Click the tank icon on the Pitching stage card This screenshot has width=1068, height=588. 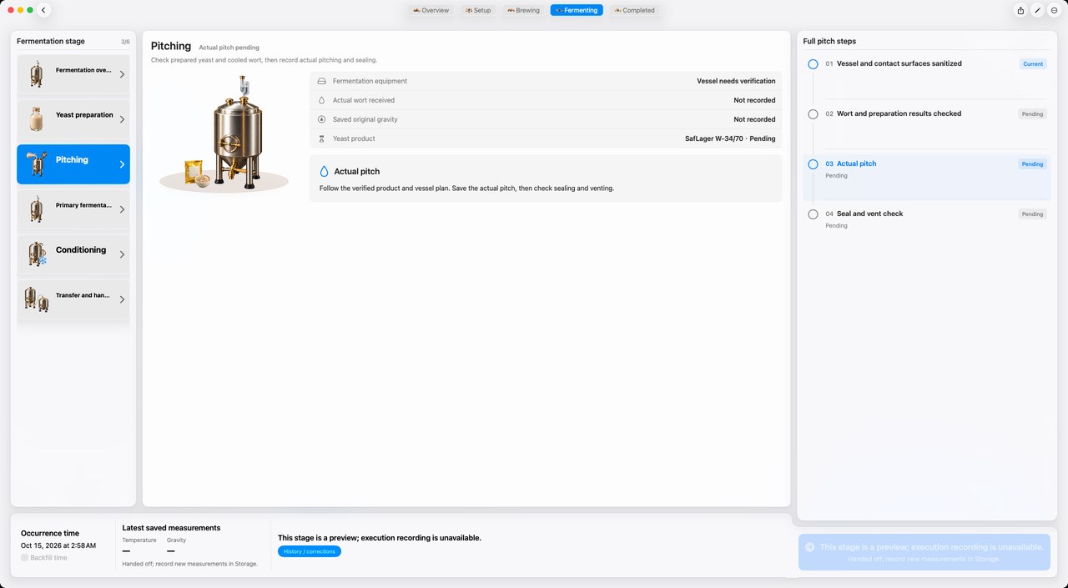pos(36,163)
